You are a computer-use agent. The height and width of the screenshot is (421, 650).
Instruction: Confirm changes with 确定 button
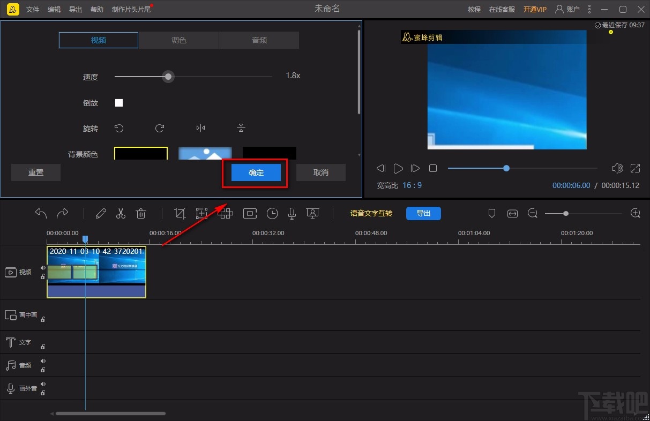tap(256, 172)
